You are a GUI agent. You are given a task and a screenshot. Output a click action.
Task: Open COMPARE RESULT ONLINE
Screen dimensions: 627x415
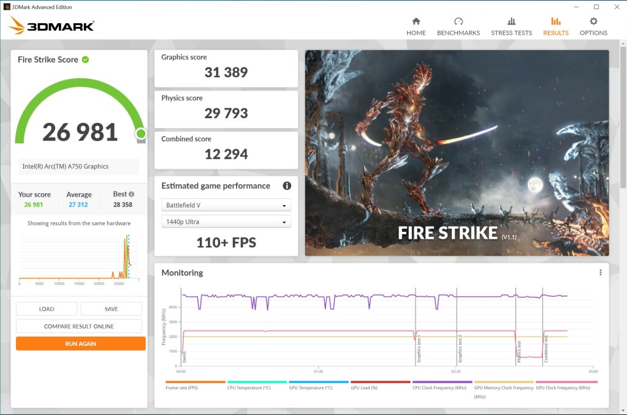[80, 326]
